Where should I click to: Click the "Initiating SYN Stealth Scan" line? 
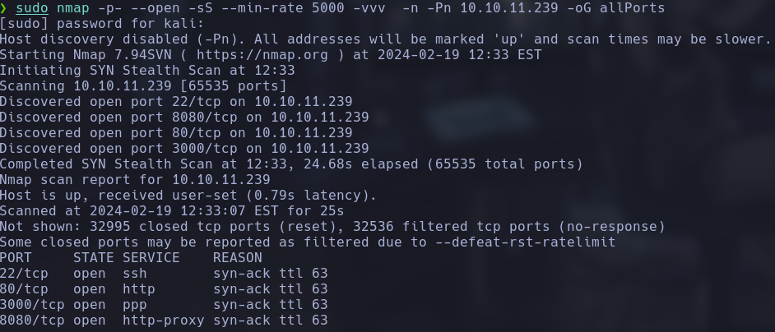(x=147, y=70)
